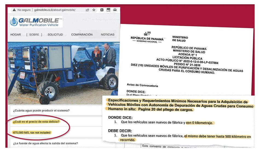Click the bold 'DEBE DECIR:' heading
Viewport: 260px width, 152px height.
point(120,131)
